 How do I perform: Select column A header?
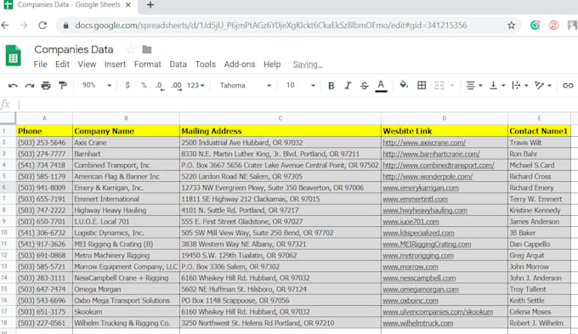(44, 118)
